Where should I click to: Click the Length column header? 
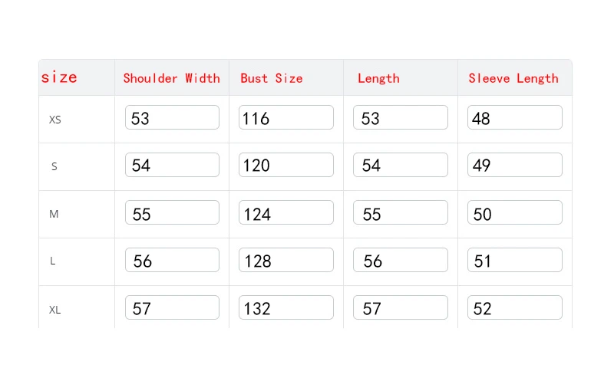(378, 78)
